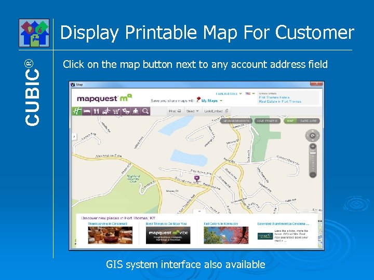Switch to Satellite view
Viewport: 374px width, 280px height.
(308, 121)
